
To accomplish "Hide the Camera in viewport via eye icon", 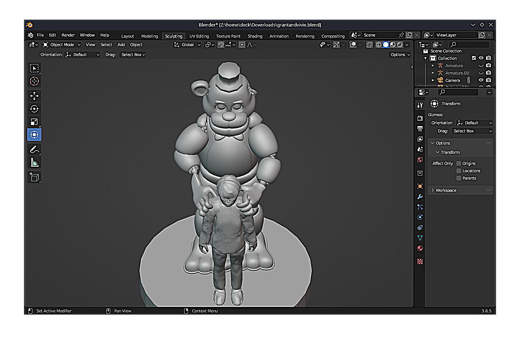I will click(481, 80).
